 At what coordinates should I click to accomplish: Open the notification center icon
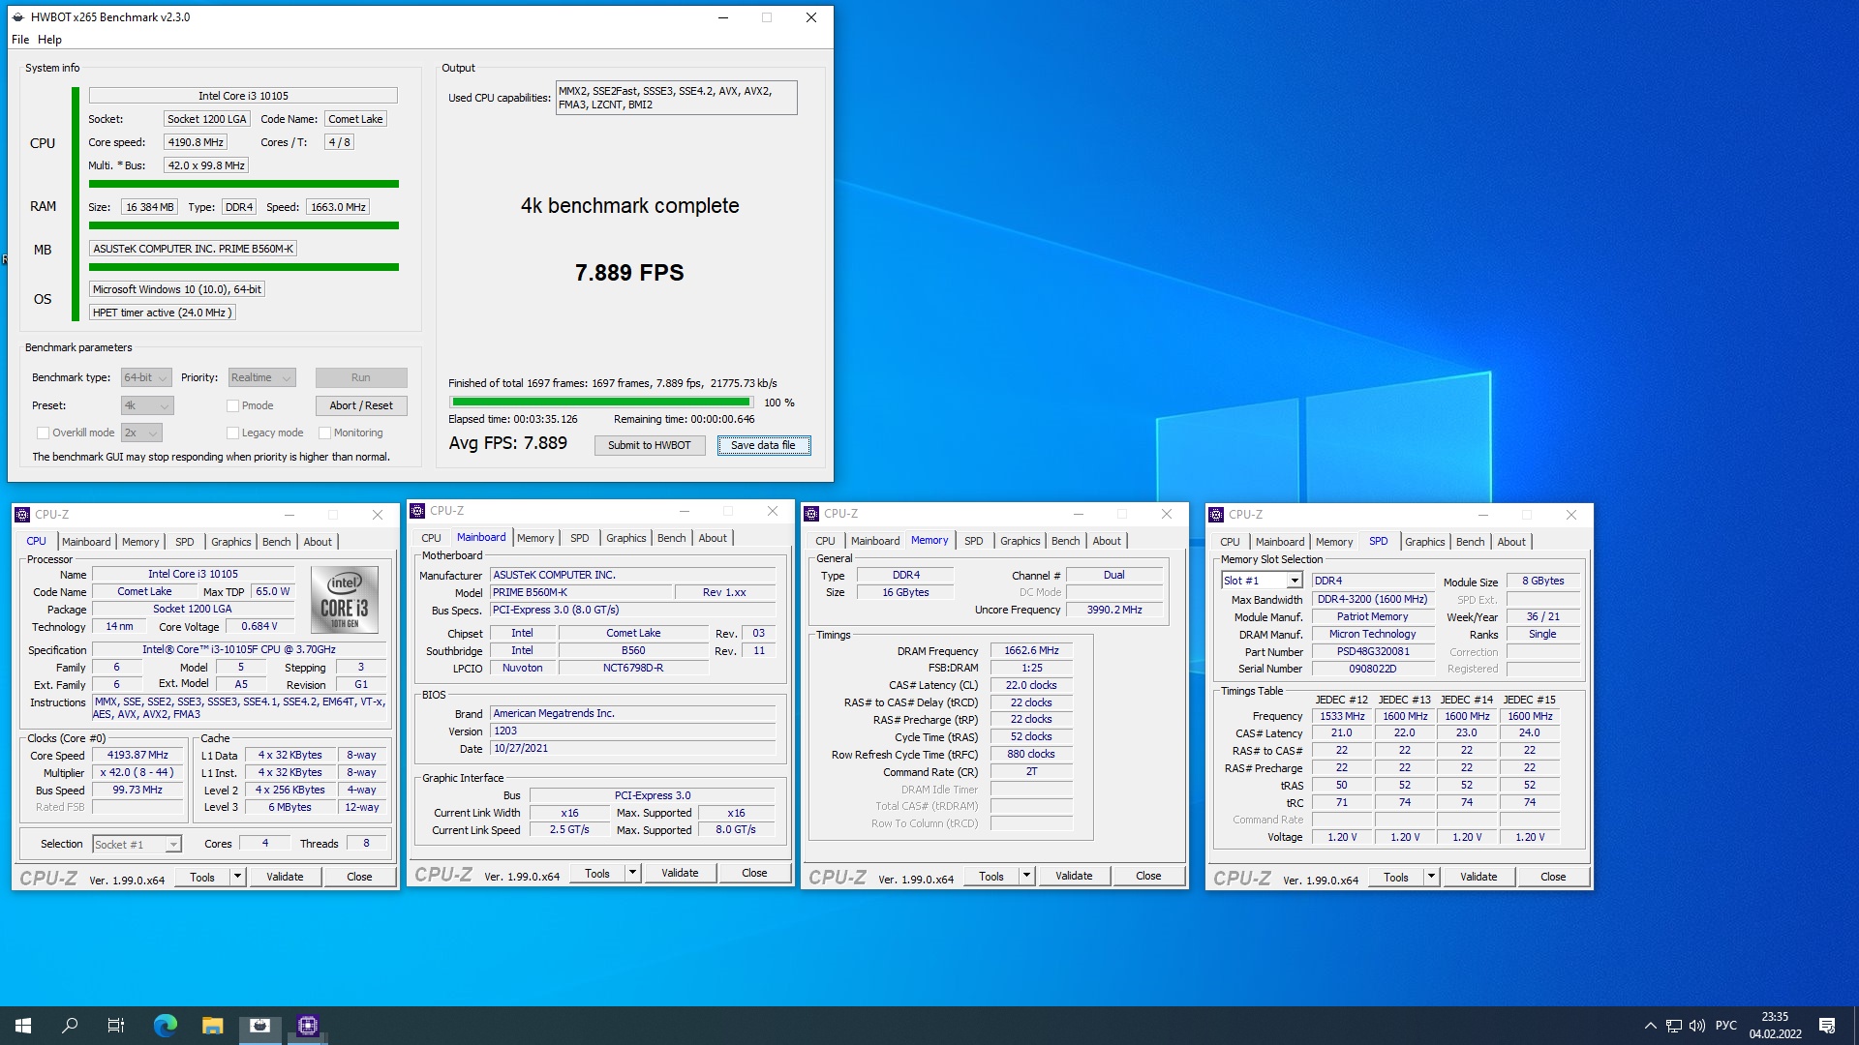point(1827,1026)
